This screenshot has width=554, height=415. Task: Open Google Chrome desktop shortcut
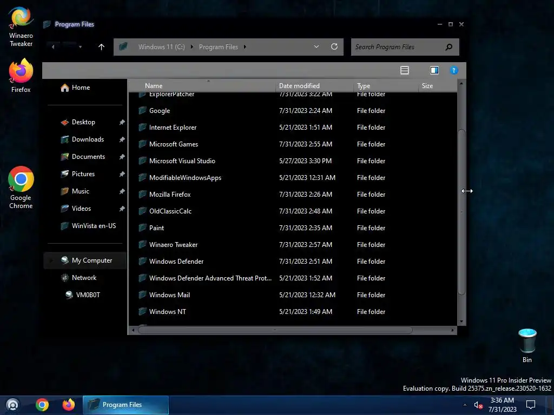[21, 188]
